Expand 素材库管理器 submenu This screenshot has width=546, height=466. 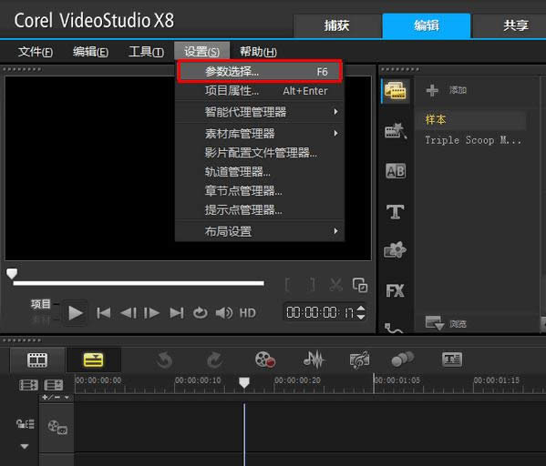(260, 134)
